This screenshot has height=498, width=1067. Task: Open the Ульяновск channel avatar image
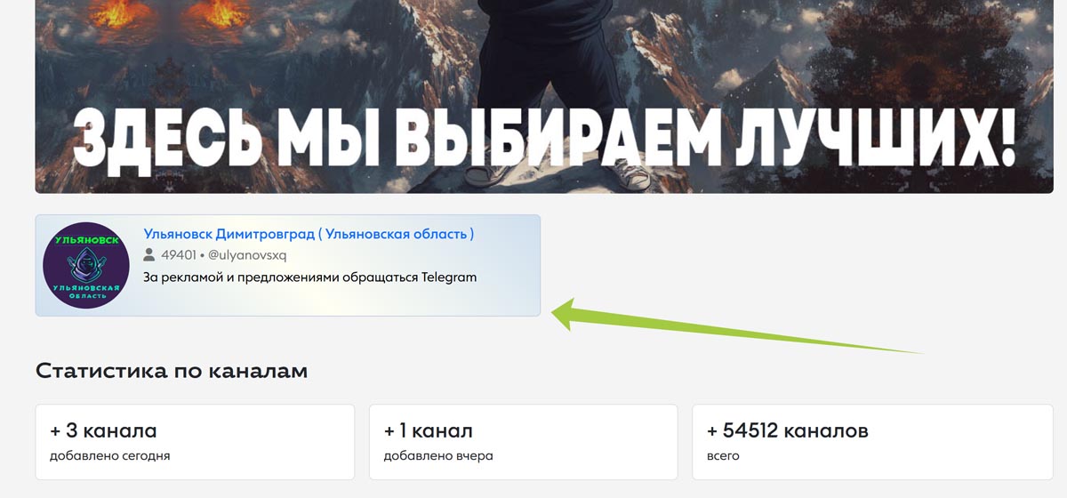click(86, 265)
